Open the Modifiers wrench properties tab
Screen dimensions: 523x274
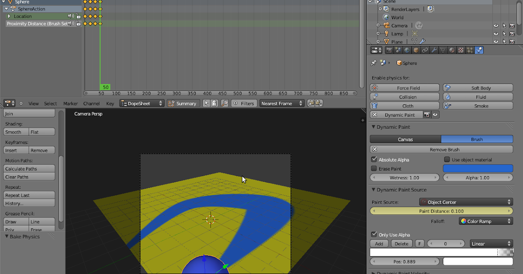tap(434, 50)
